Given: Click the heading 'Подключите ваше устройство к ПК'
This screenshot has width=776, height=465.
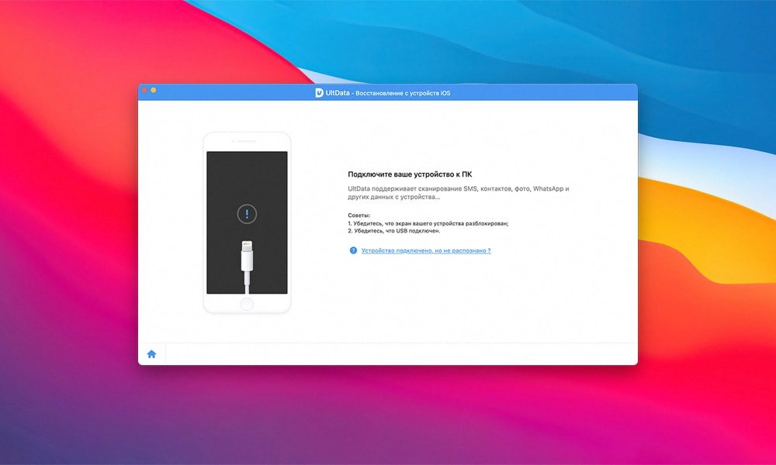Looking at the screenshot, I should click(x=409, y=174).
